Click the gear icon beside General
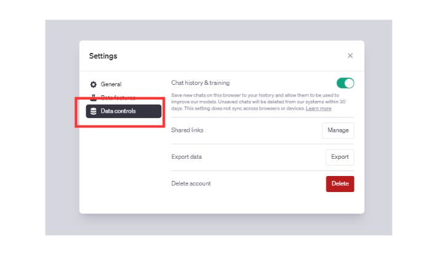The height and width of the screenshot is (256, 422). [94, 84]
